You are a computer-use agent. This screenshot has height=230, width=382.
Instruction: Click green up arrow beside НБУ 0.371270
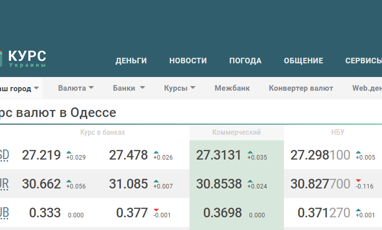[358, 210]
